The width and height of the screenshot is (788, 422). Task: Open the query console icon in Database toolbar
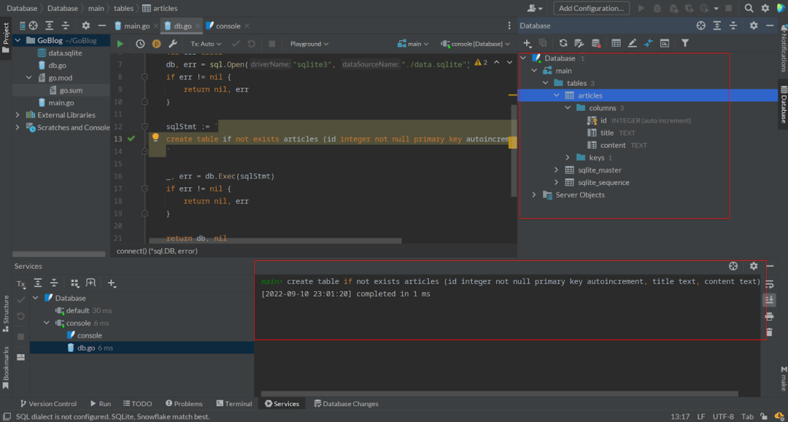(x=665, y=43)
